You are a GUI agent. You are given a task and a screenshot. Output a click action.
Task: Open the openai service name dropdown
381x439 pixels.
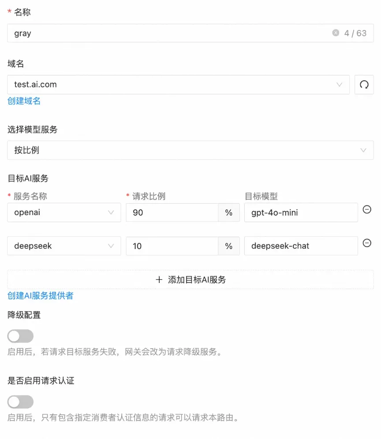(64, 212)
